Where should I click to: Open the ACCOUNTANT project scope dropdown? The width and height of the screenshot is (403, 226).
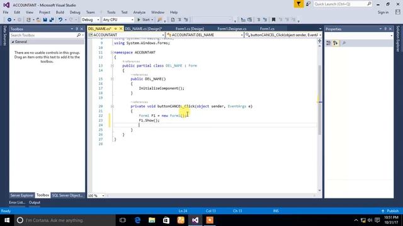tap(126, 35)
